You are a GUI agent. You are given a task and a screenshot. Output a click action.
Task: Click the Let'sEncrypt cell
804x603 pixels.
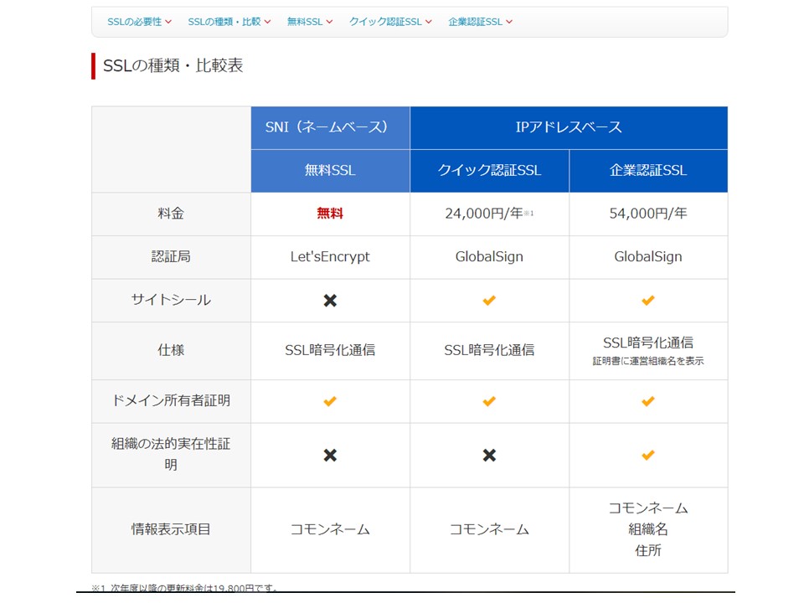330,257
